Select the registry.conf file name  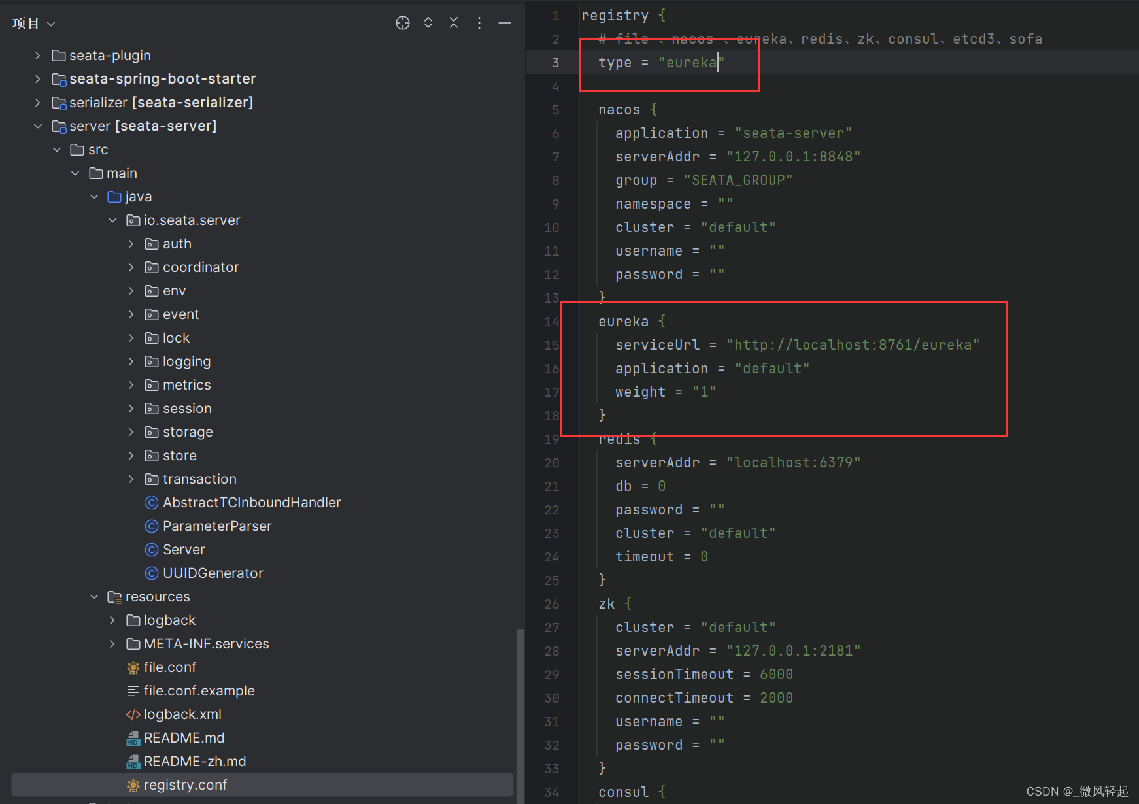[186, 785]
